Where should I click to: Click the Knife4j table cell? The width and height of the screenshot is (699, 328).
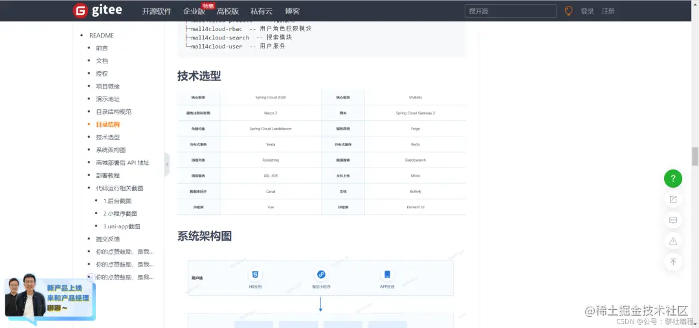tap(416, 191)
